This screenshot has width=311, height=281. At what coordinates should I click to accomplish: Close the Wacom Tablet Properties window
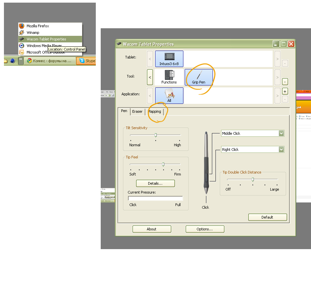(291, 44)
